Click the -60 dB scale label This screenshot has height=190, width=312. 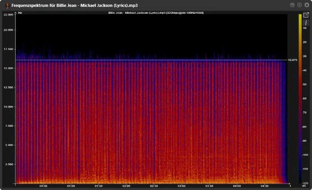(x=304, y=99)
